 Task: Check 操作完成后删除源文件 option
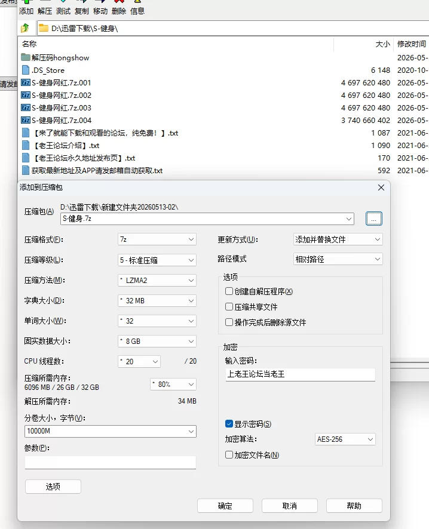tap(229, 322)
